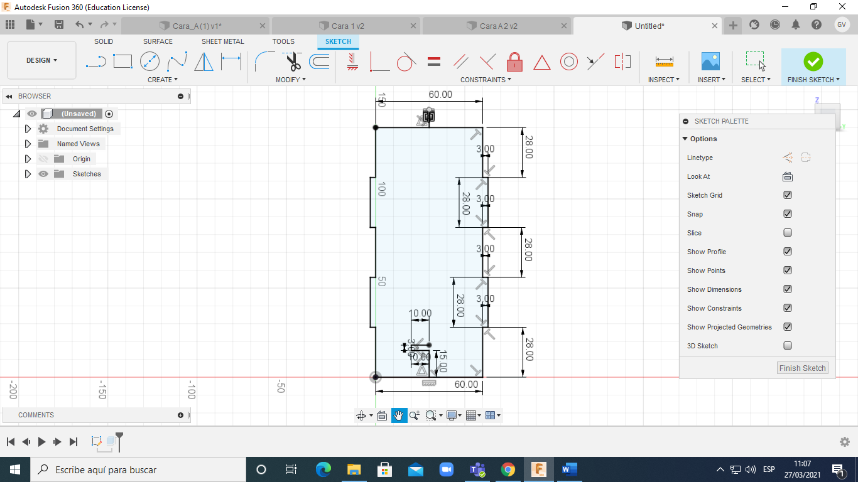
Task: Switch to the TOOLS tab
Action: point(283,41)
